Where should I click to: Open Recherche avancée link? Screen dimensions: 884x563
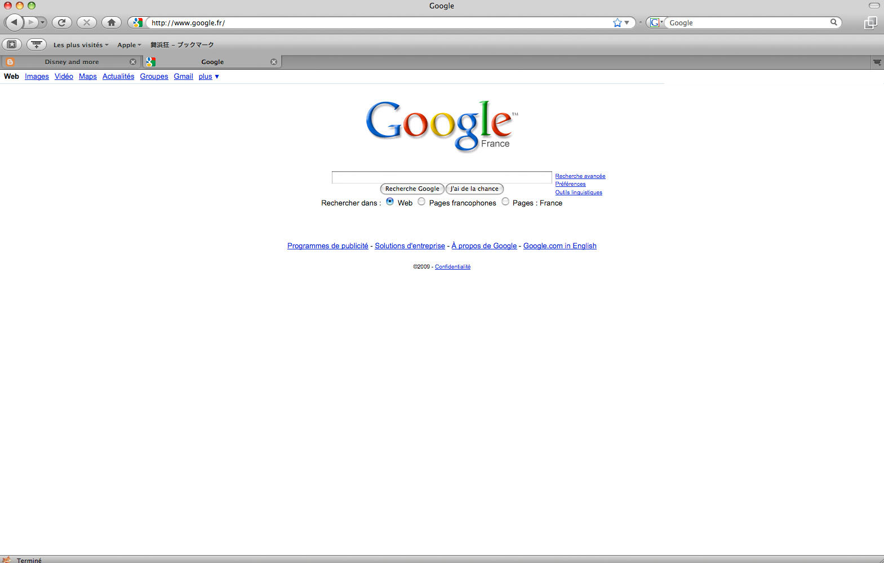tap(580, 176)
